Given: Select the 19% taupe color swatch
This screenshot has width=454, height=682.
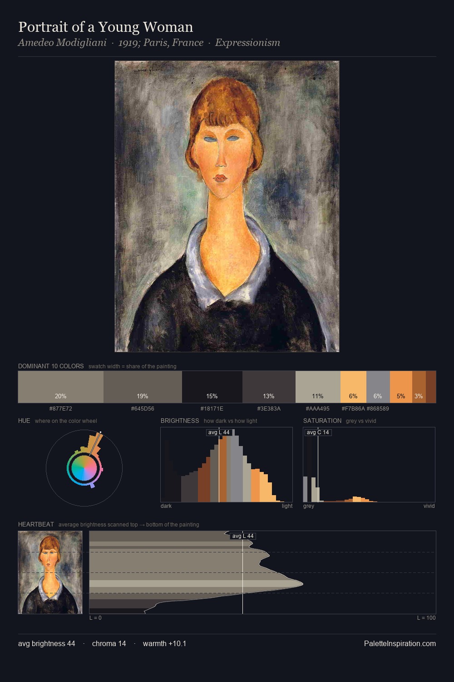Looking at the screenshot, I should tap(143, 387).
